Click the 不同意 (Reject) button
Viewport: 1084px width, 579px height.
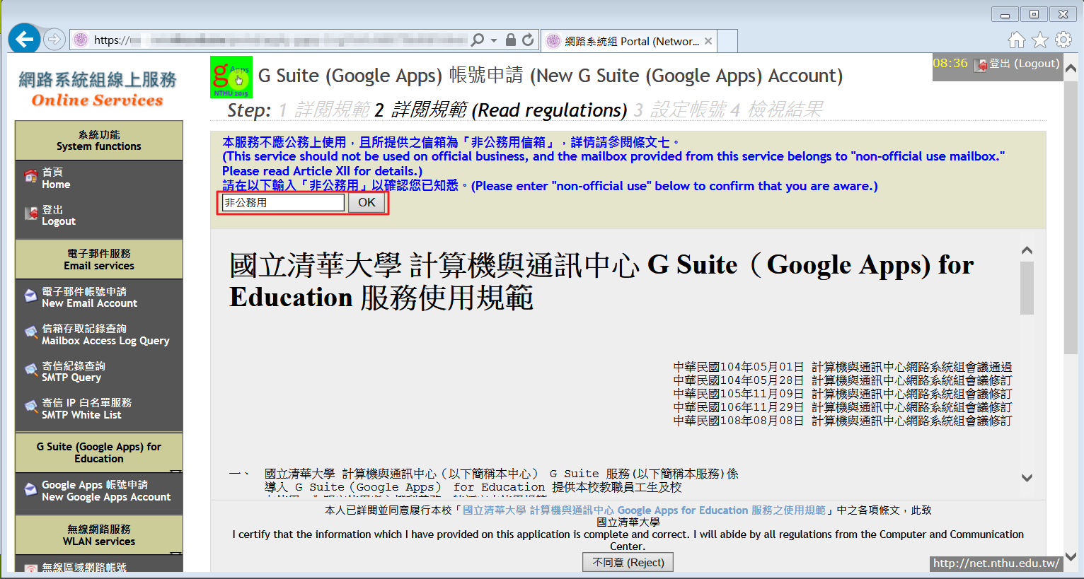click(x=628, y=563)
